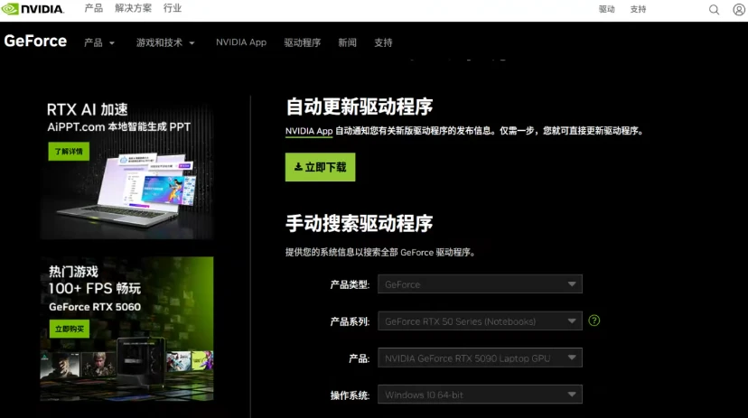Image resolution: width=748 pixels, height=418 pixels.
Task: Follow the underlined NVIDIA App link
Action: pos(309,131)
